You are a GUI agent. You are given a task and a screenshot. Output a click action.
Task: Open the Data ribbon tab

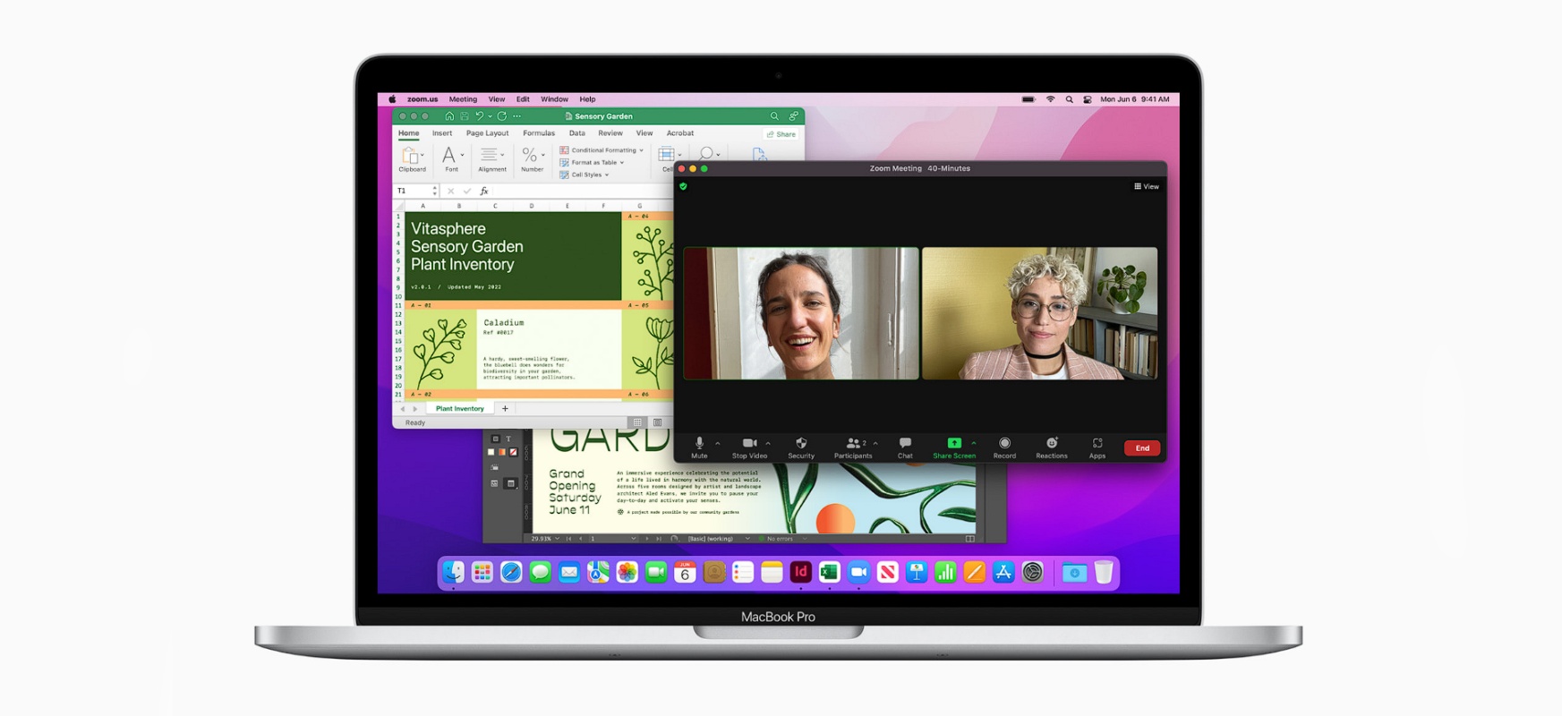point(577,133)
